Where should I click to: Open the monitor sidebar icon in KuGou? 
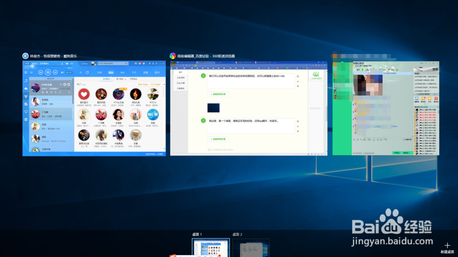(x=26, y=112)
